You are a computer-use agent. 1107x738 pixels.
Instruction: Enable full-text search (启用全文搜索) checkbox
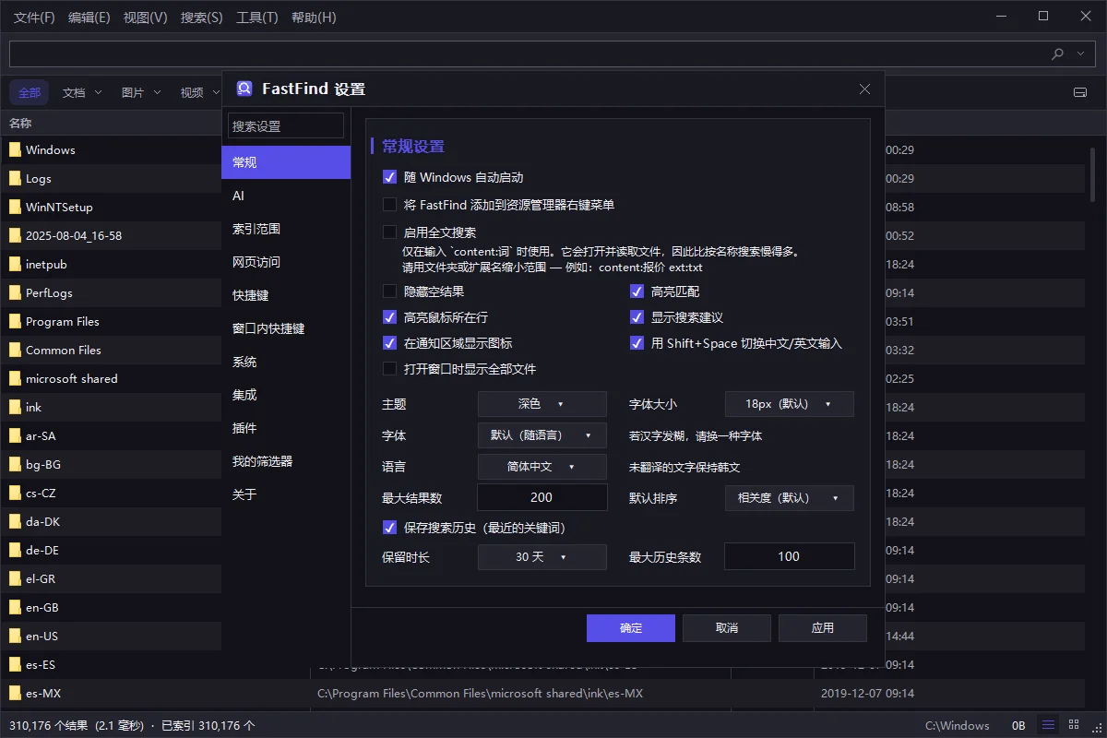point(389,232)
